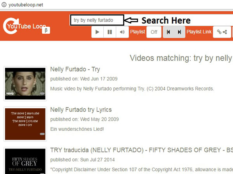The height and width of the screenshot is (174, 233).
Task: Click the 'Videos matching' heading
Action: [x=181, y=58]
